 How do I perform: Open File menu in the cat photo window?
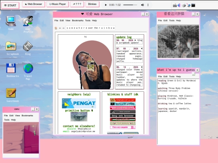(160, 21)
